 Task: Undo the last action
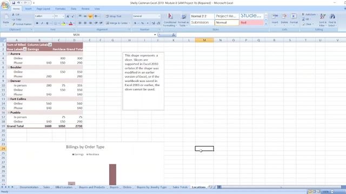pyautogui.click(x=18, y=3)
